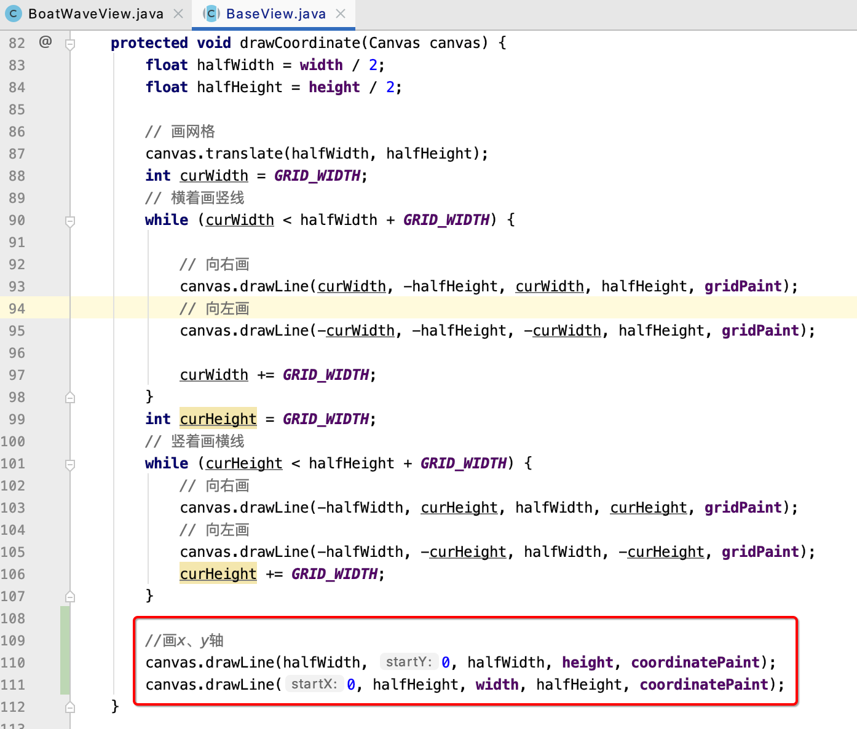Collapse the drawCoordinate method at line 82

coord(70,44)
